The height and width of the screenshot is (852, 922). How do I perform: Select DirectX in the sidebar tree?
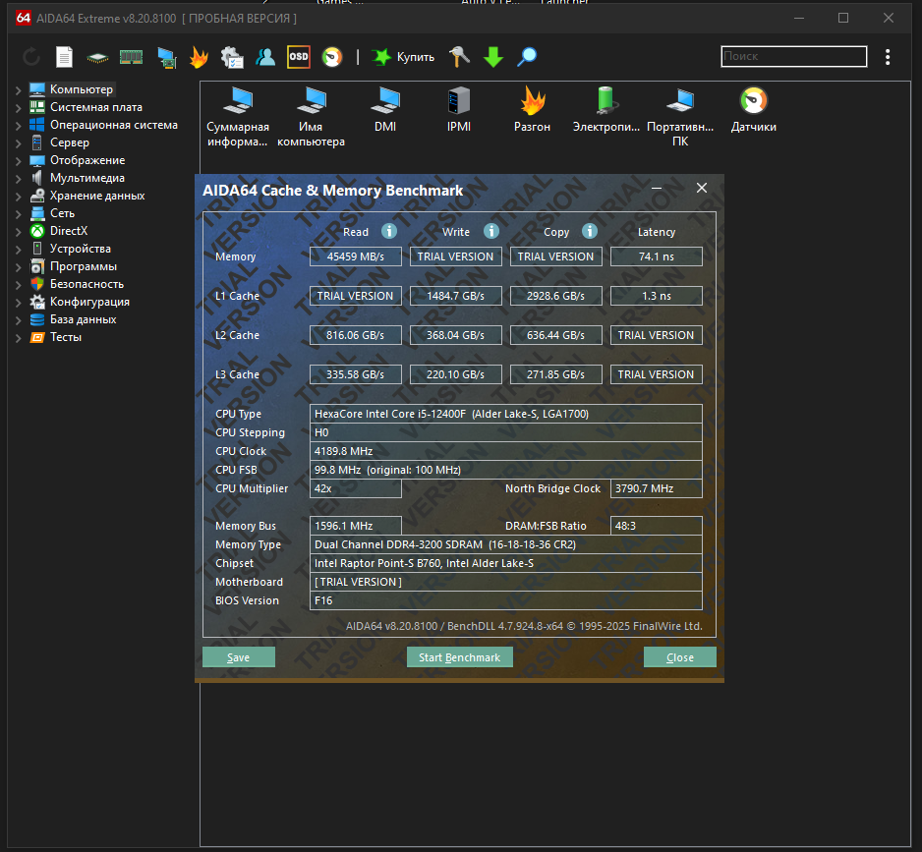pos(69,231)
